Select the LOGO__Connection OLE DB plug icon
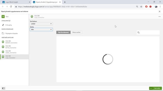Screen dimensions: 163x91 tap(3, 52)
